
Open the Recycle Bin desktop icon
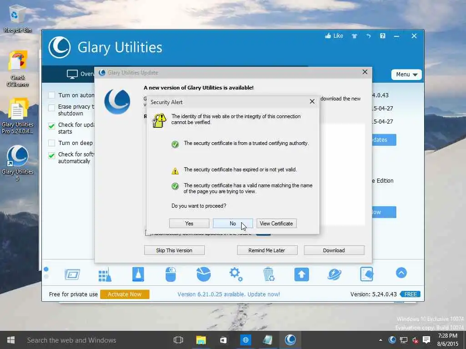point(18,18)
